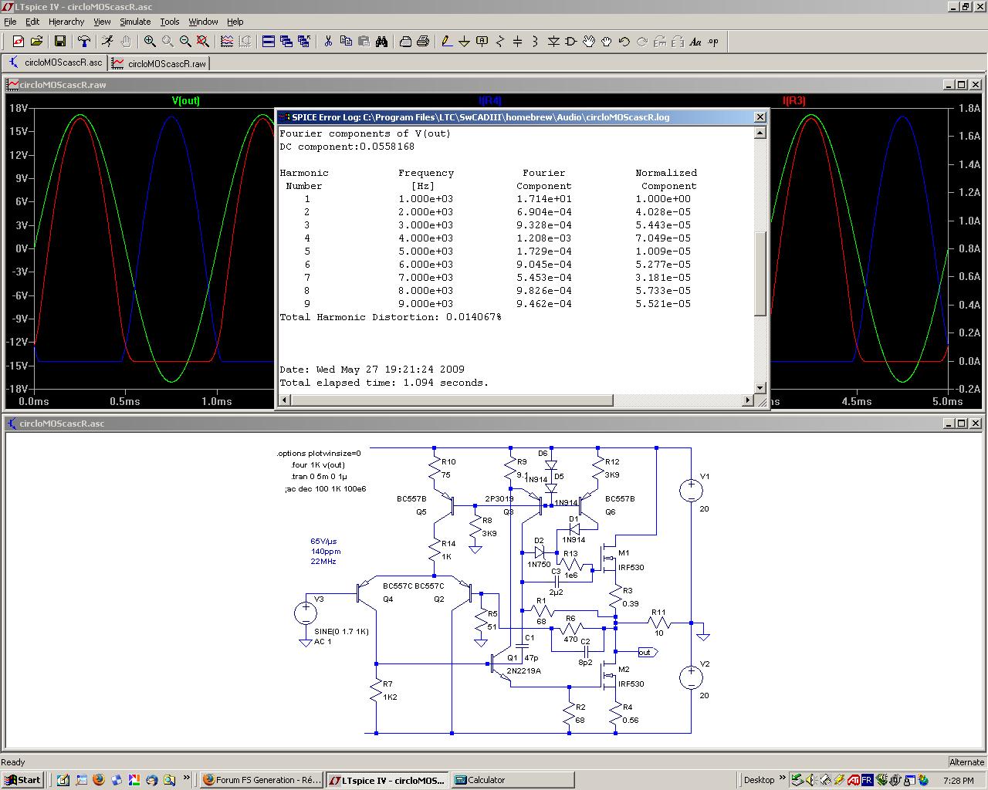
Task: Click the Run simulation icon
Action: click(107, 42)
